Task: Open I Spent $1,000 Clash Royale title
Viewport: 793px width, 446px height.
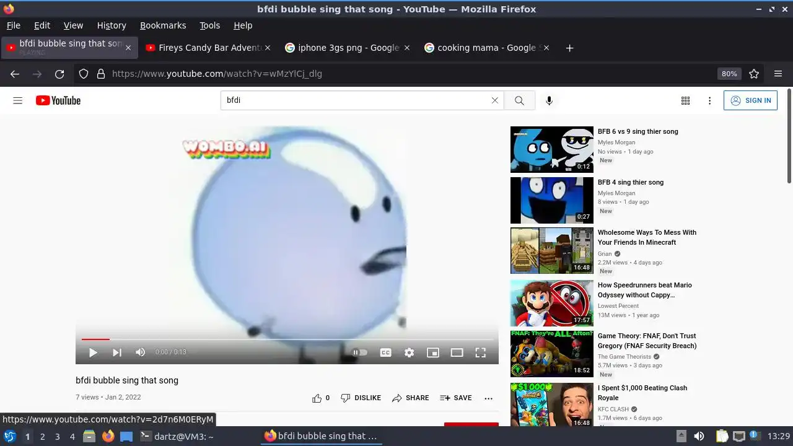Action: pyautogui.click(x=642, y=393)
